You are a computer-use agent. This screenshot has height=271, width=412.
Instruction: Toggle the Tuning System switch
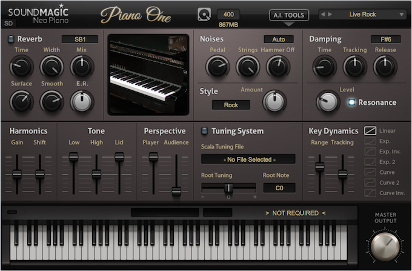click(204, 130)
